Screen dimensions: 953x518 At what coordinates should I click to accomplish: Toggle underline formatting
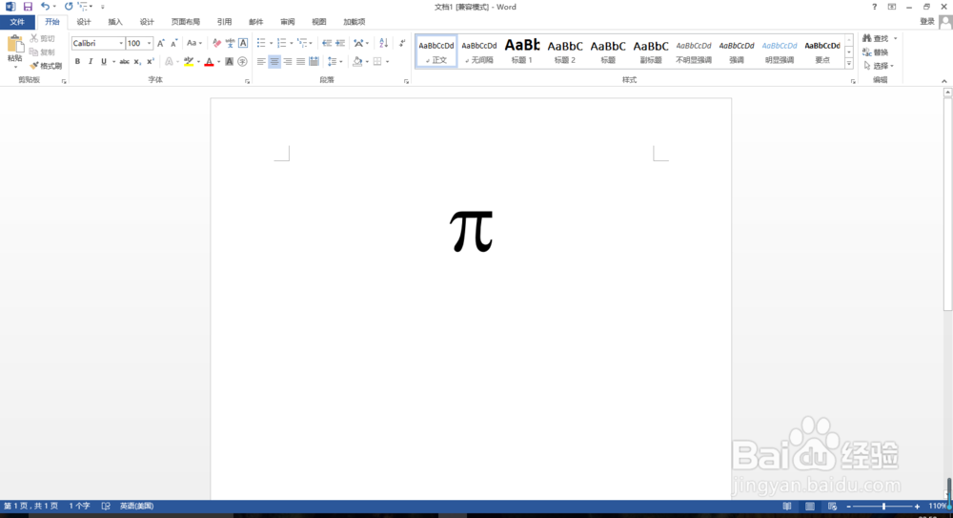pos(104,61)
